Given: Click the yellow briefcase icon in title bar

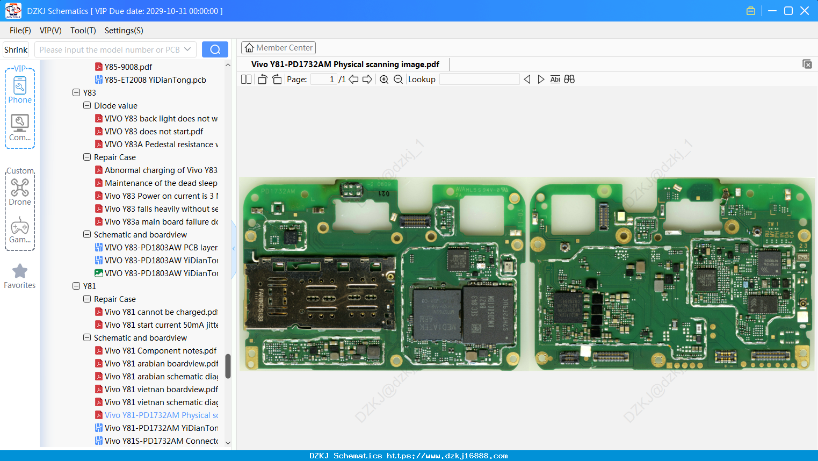Looking at the screenshot, I should click(x=751, y=11).
